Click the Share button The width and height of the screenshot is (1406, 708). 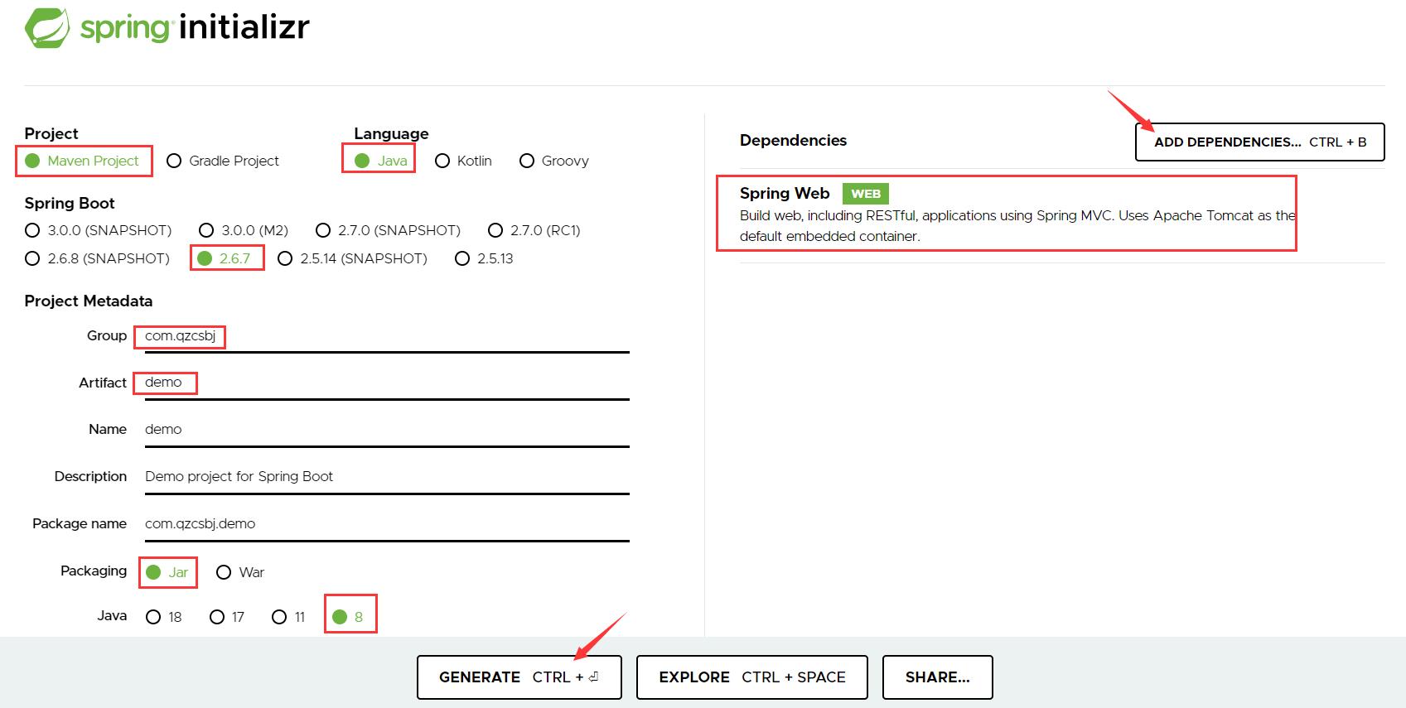pos(938,677)
